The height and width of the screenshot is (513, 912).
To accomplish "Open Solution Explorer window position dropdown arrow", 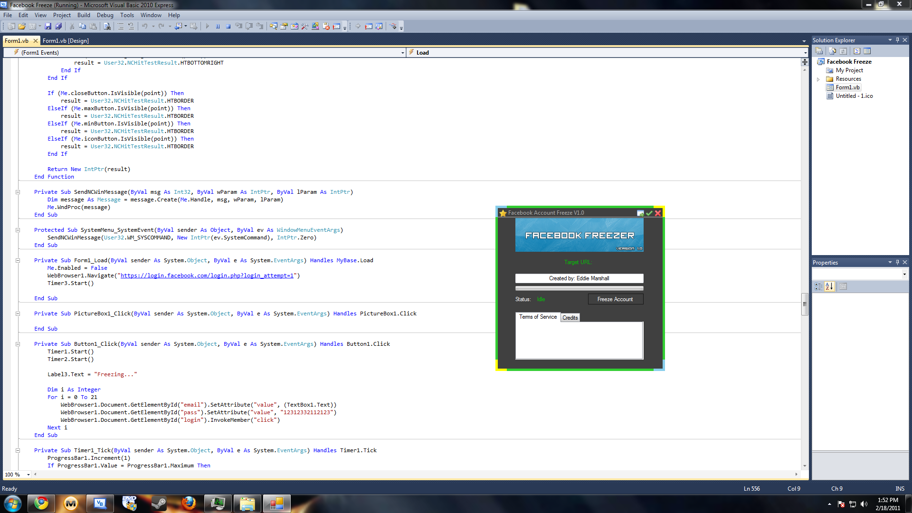I will 890,40.
